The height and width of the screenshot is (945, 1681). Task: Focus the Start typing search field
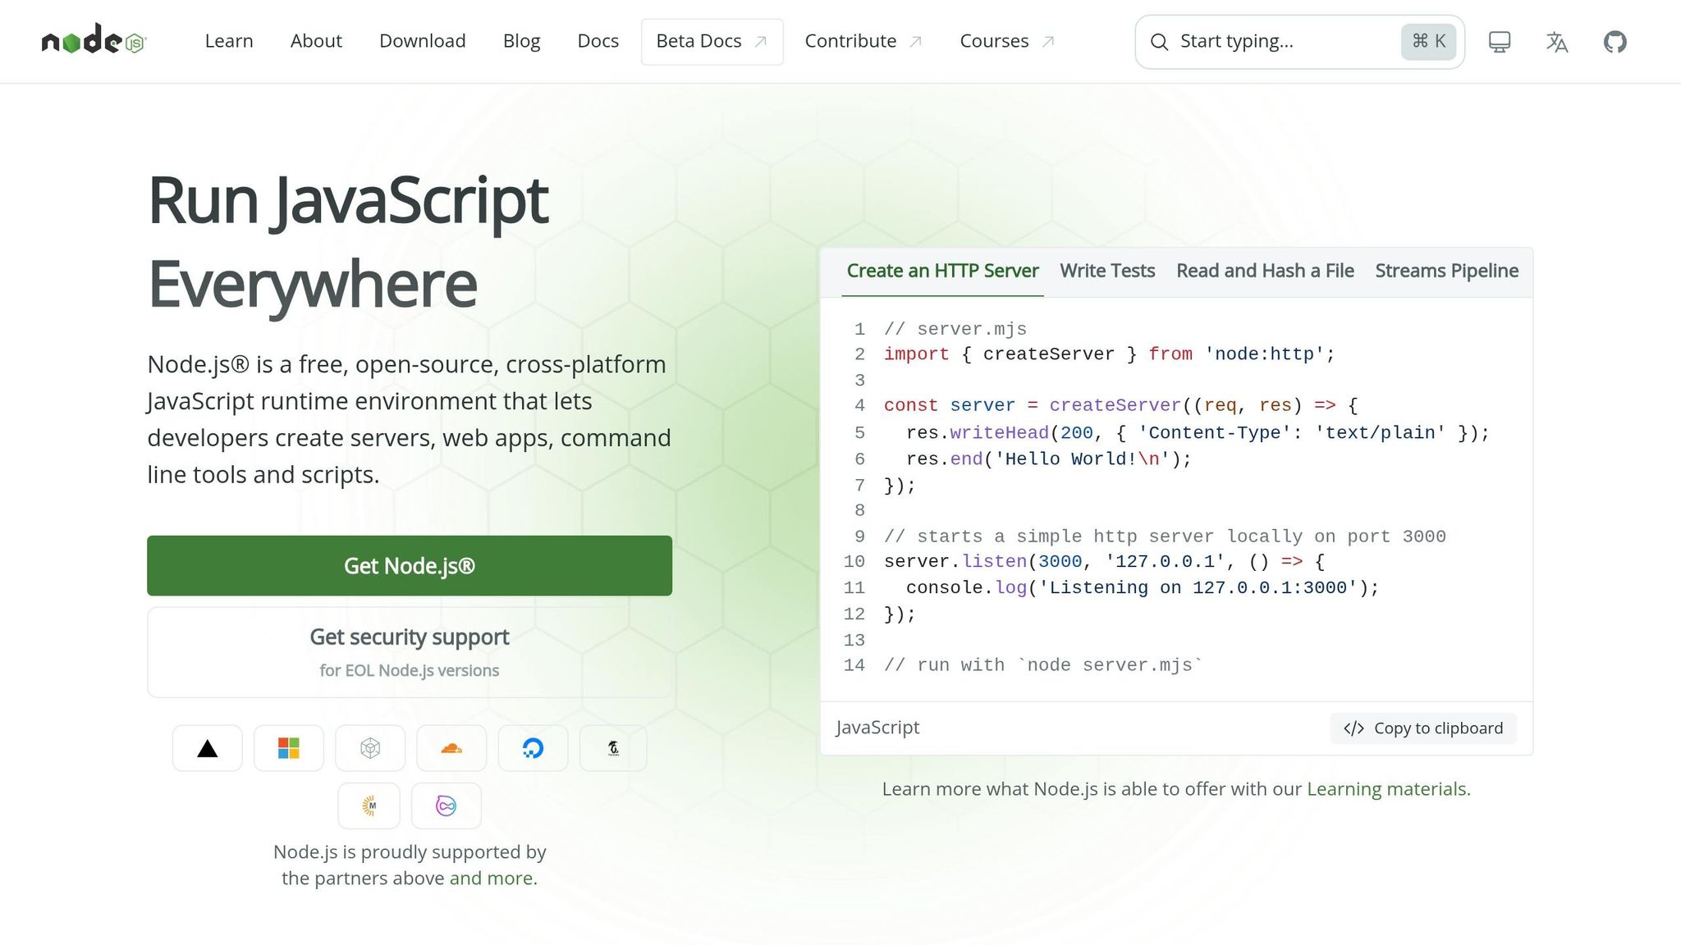tap(1299, 42)
